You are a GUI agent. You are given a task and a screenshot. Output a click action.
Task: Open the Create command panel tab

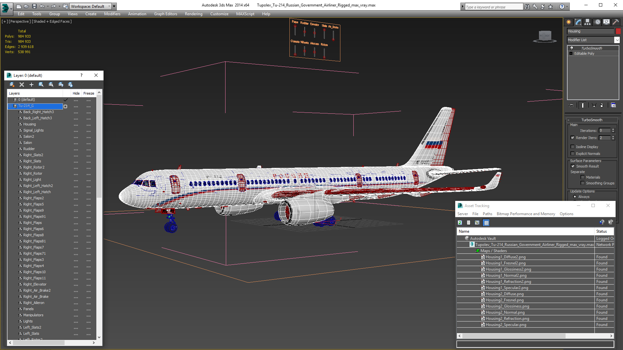[x=569, y=22]
